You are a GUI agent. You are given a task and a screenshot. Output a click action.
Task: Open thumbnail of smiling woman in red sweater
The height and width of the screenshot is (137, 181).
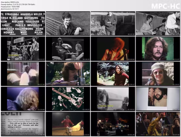113,74
